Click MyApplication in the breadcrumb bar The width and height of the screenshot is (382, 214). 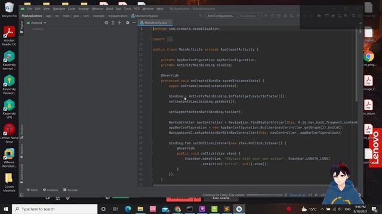[x=32, y=16]
